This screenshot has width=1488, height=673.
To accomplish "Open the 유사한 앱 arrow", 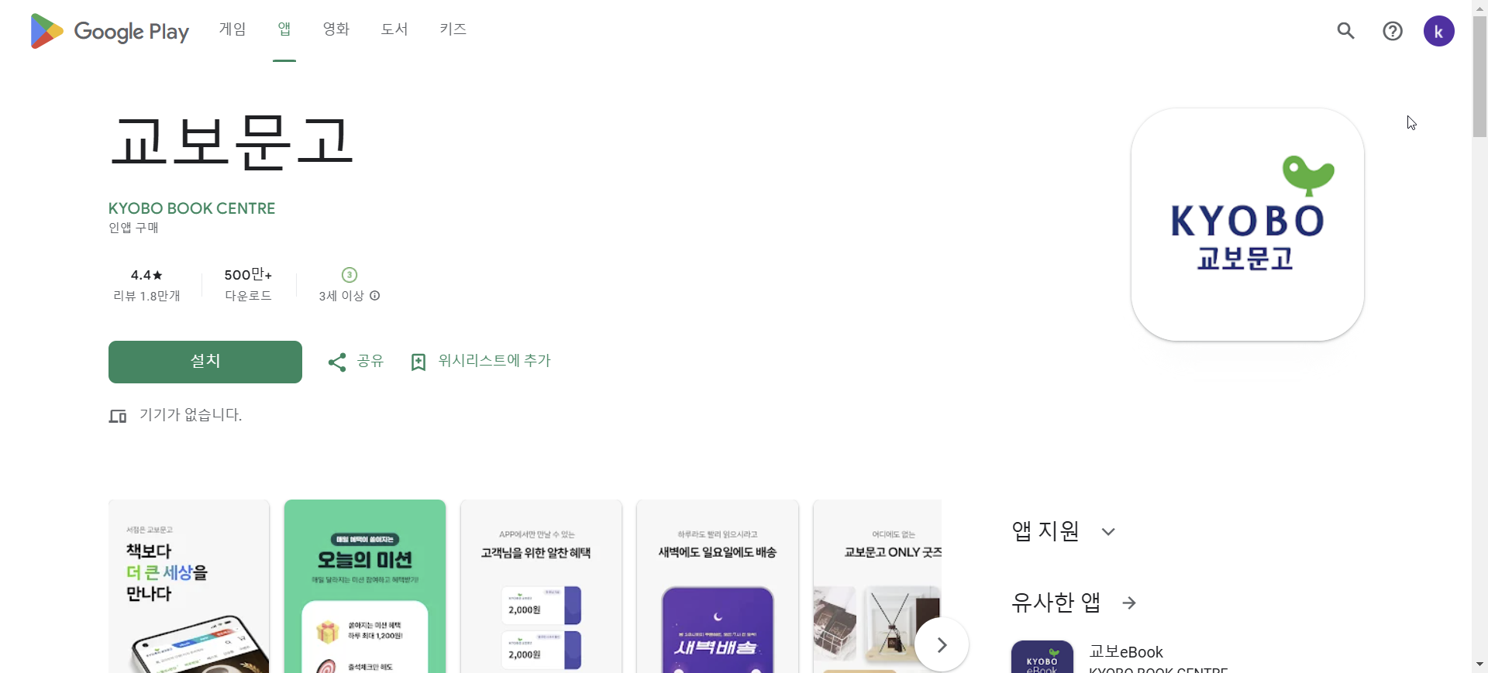I will click(x=1129, y=603).
